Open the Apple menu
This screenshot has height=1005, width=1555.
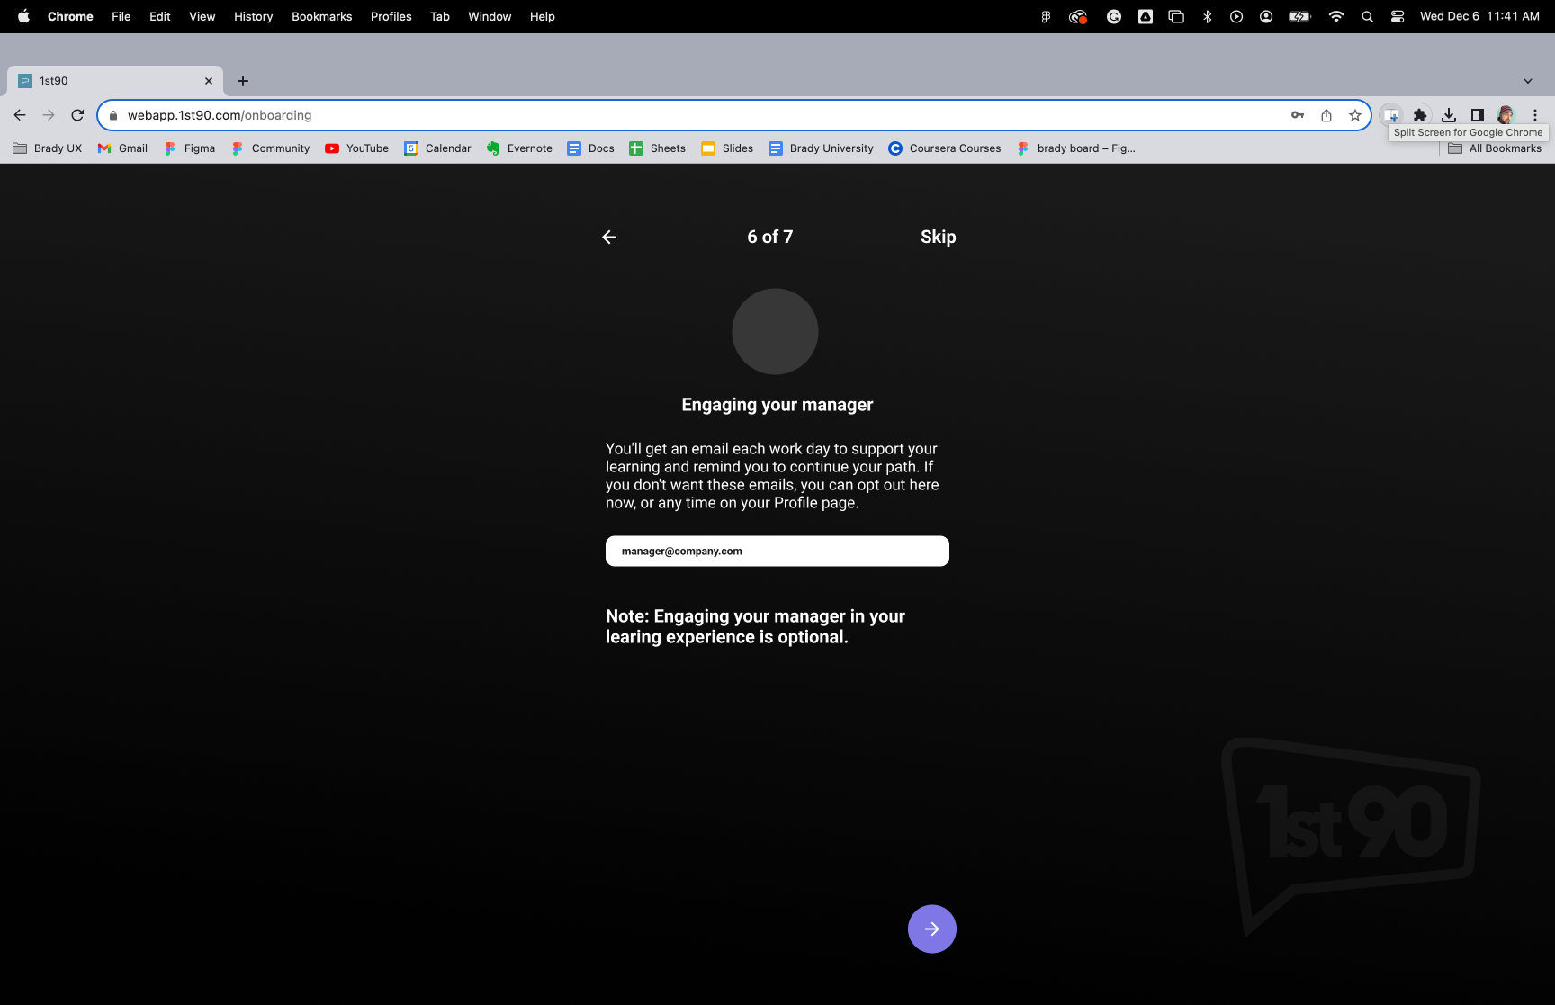(x=23, y=16)
